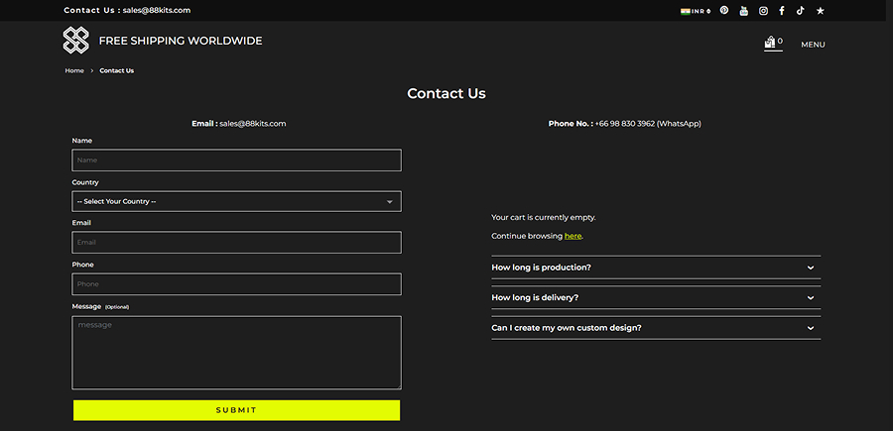Viewport: 893px width, 431px height.
Task: Open the shopping cart bag icon
Action: [x=770, y=43]
